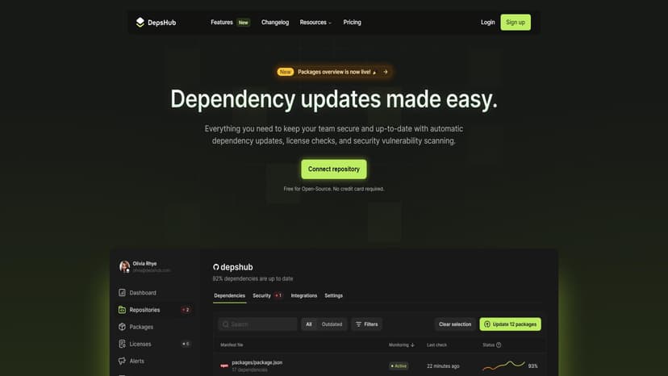Click the count badge beside Licenses
The image size is (668, 376).
pyautogui.click(x=186, y=344)
